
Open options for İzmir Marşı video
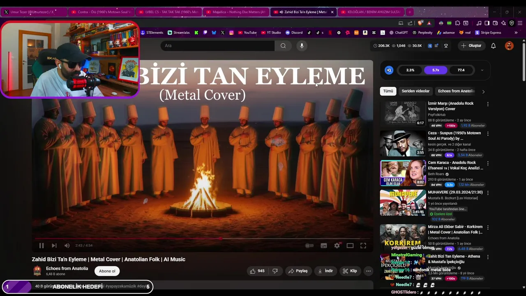pos(488,104)
